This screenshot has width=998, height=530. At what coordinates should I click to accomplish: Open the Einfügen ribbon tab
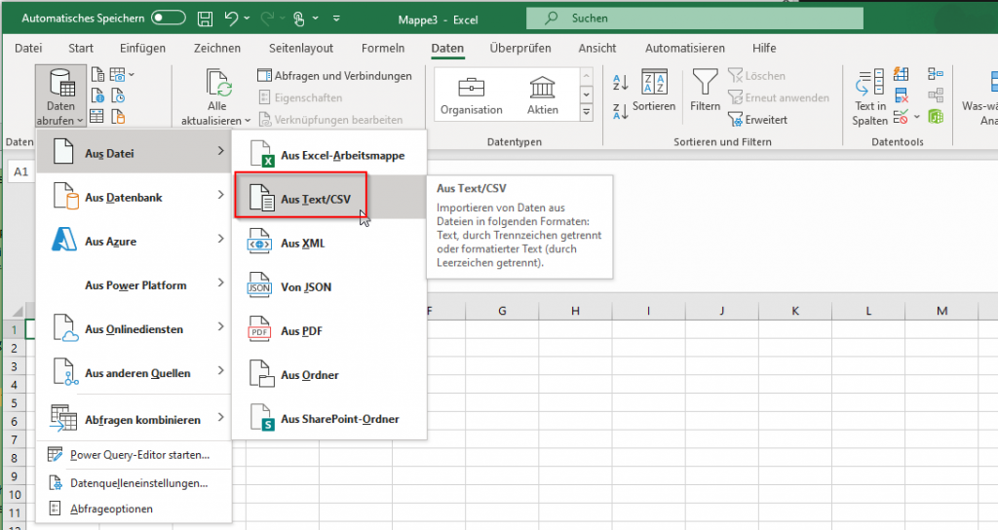(142, 48)
